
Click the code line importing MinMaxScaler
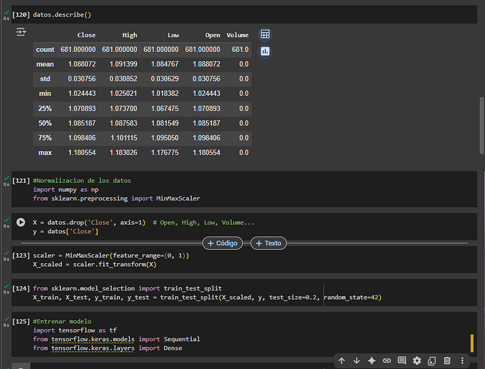click(117, 198)
